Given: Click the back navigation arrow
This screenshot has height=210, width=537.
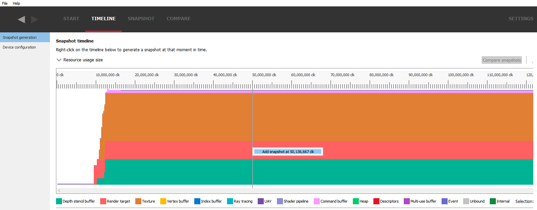Looking at the screenshot, I should click(21, 20).
